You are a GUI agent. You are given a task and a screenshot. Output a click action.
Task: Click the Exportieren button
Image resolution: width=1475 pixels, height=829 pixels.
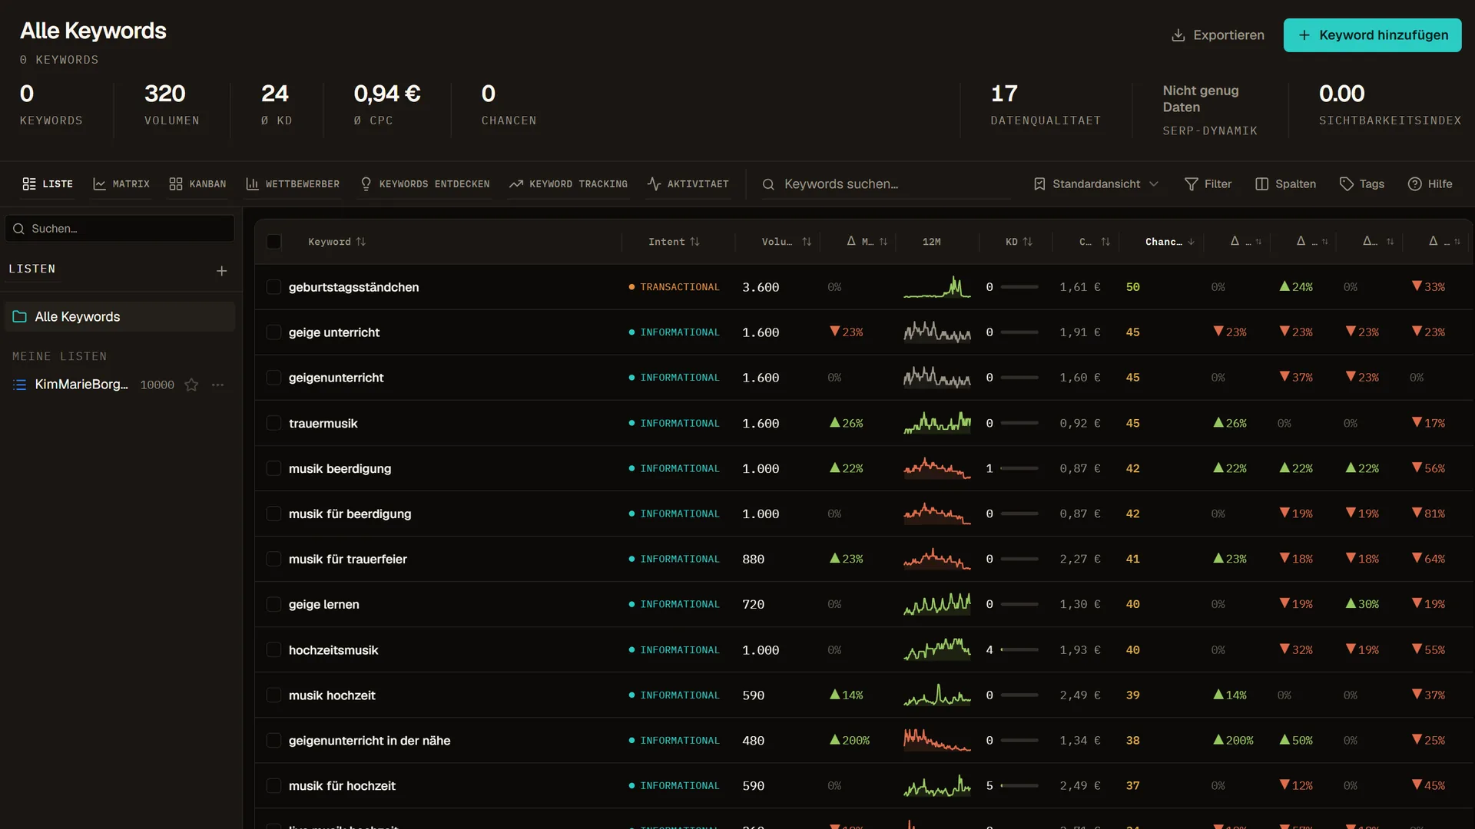tap(1218, 35)
